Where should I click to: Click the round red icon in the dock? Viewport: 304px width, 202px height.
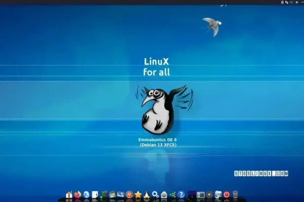129,194
